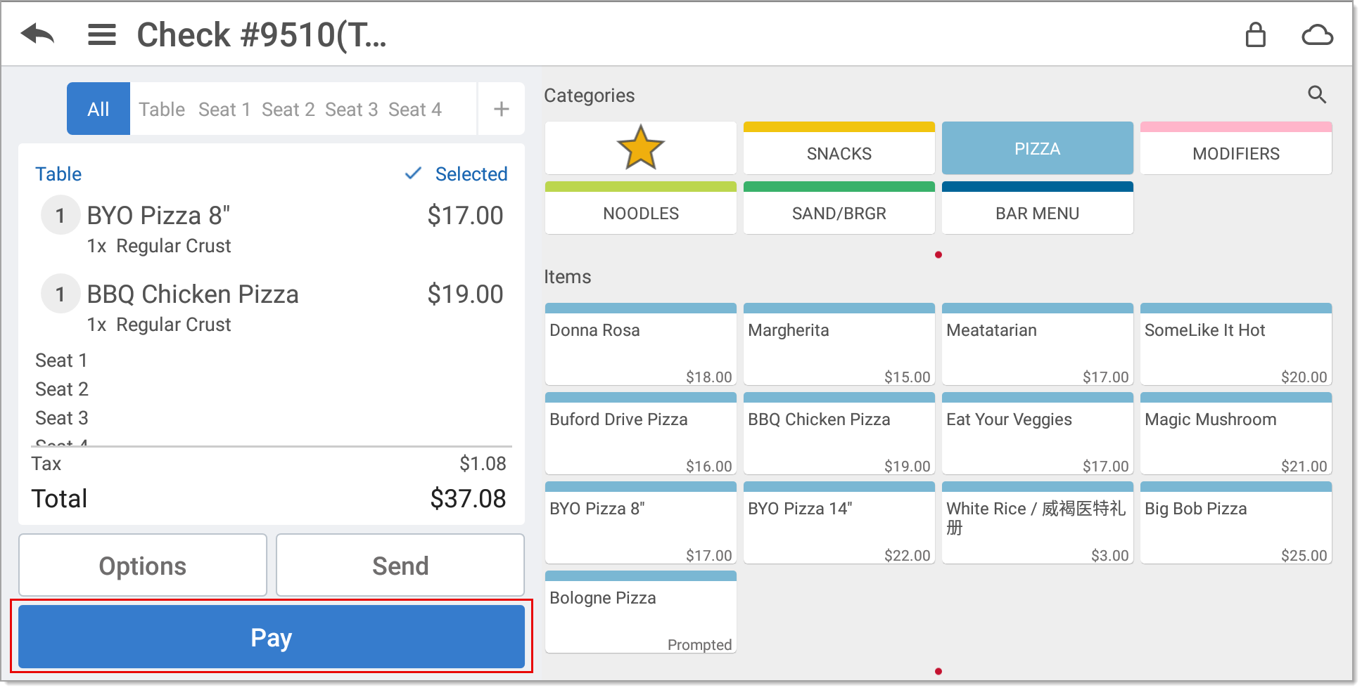Viewport: 1362px width, 690px height.
Task: Open the star favorites category
Action: [x=640, y=148]
